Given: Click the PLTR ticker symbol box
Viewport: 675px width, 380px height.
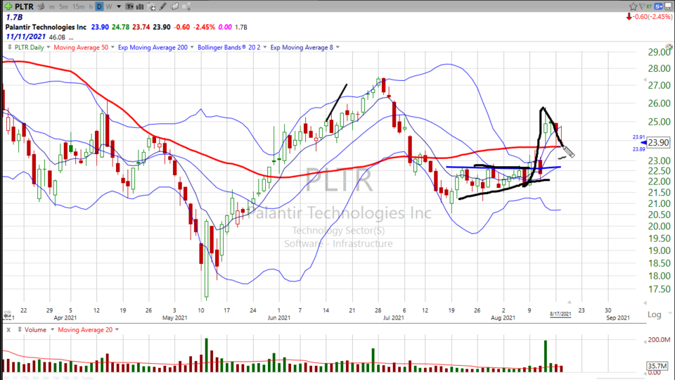Looking at the screenshot, I should click(24, 6).
